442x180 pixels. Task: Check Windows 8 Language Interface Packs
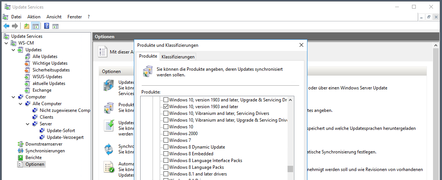(x=166, y=161)
